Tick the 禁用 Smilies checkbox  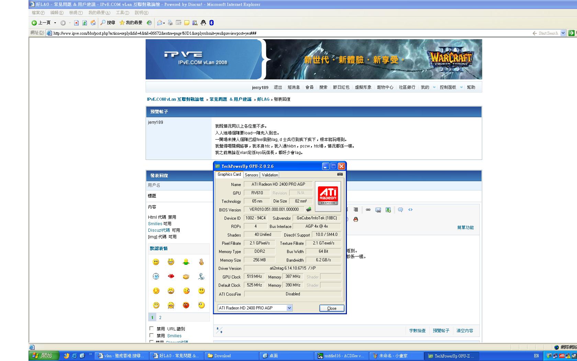click(x=151, y=335)
